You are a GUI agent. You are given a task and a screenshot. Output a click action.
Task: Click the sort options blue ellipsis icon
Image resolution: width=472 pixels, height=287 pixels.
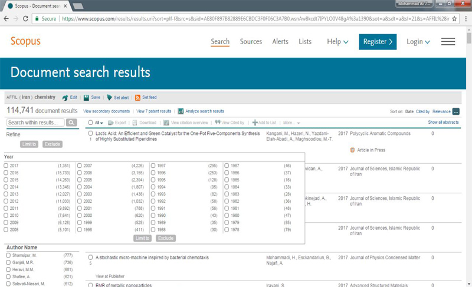455,111
